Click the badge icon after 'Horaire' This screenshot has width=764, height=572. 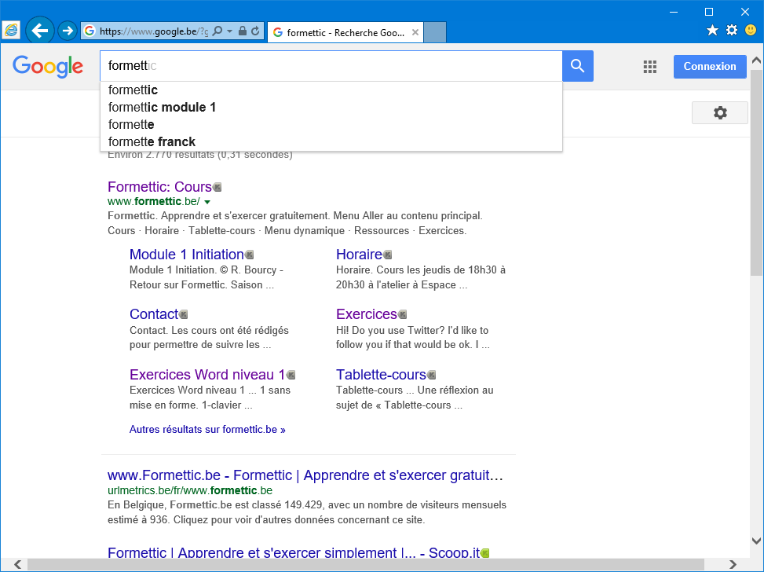388,255
